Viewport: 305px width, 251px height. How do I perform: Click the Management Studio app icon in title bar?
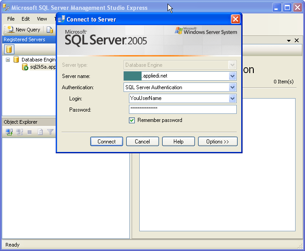[x=6, y=8]
